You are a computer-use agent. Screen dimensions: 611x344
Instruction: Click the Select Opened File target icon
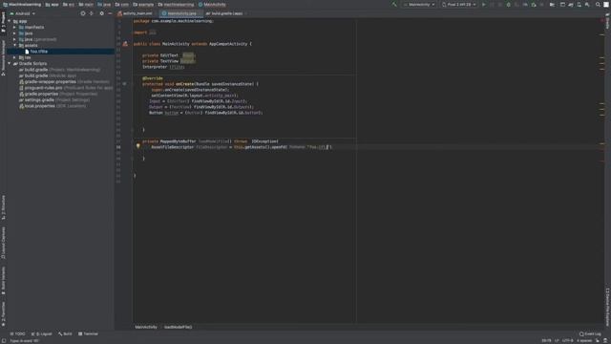[x=83, y=13]
